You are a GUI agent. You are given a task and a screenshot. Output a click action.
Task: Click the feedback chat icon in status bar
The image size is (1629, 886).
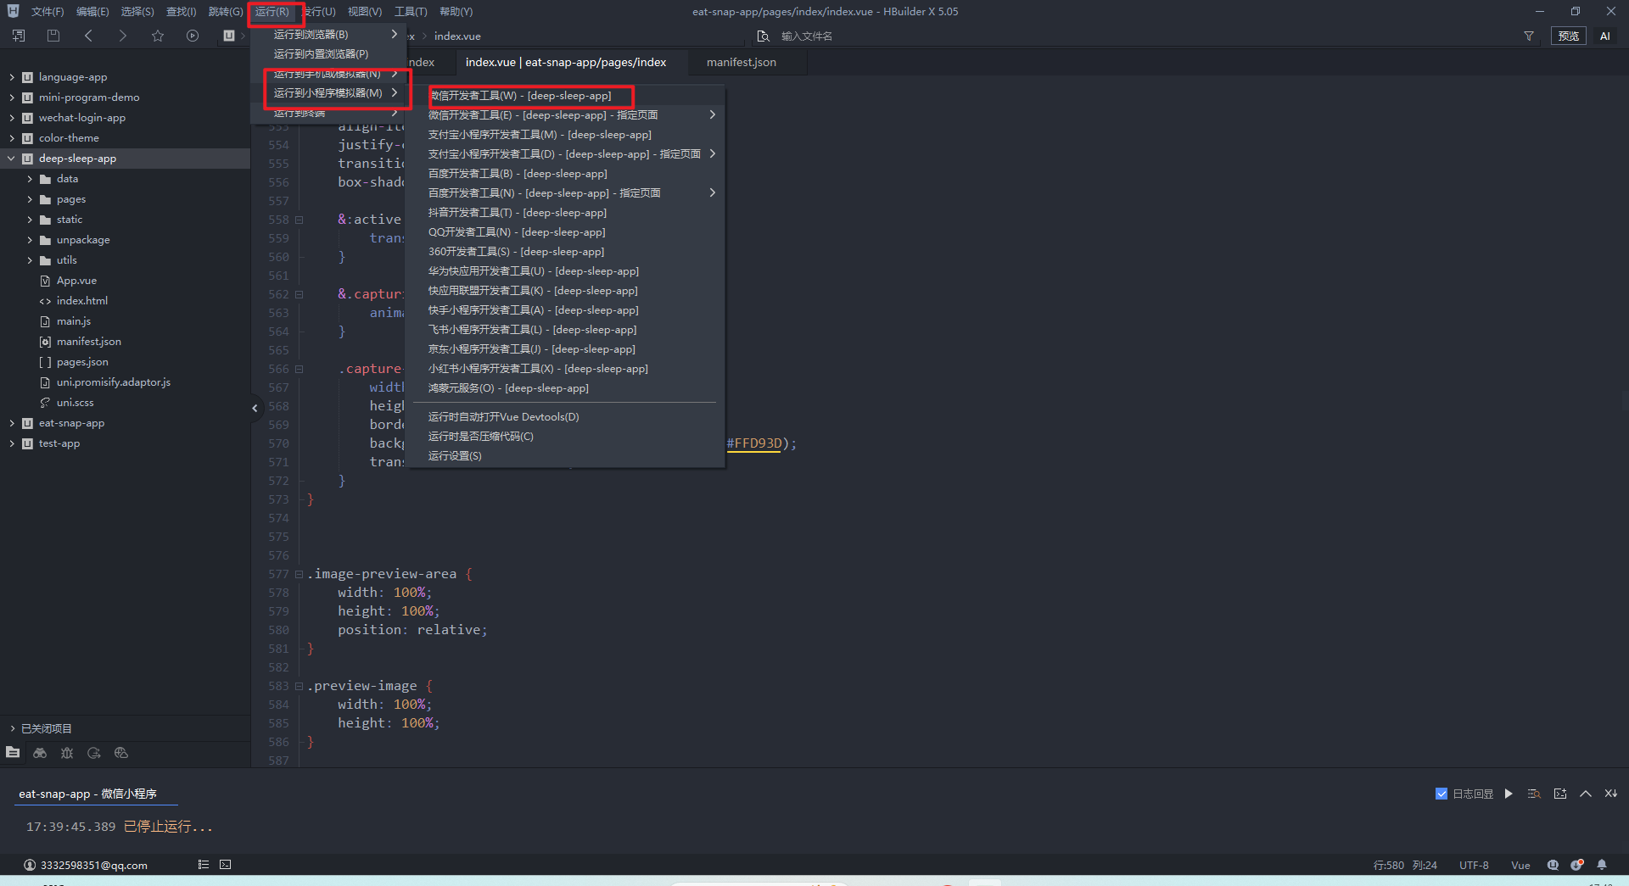1553,865
